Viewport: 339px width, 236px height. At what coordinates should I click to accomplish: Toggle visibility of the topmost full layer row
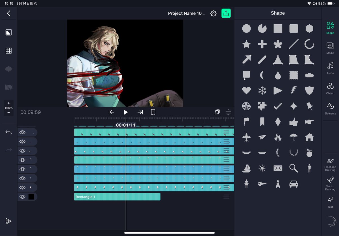click(22, 132)
